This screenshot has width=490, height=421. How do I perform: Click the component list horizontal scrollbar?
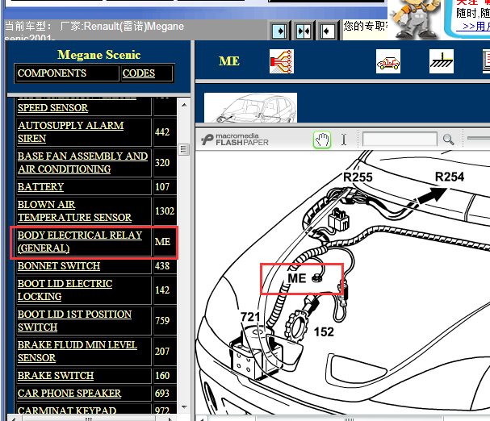[x=90, y=419]
